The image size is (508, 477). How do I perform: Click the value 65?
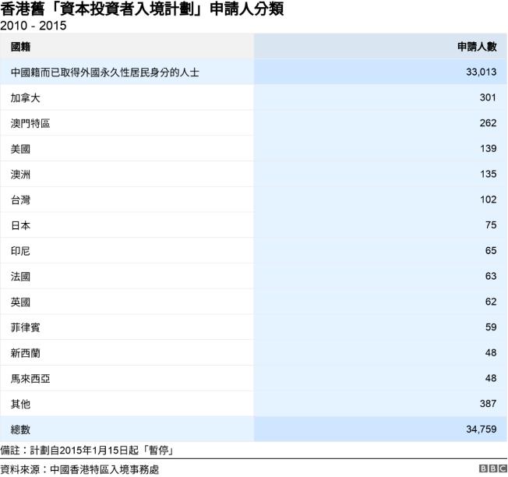point(491,250)
